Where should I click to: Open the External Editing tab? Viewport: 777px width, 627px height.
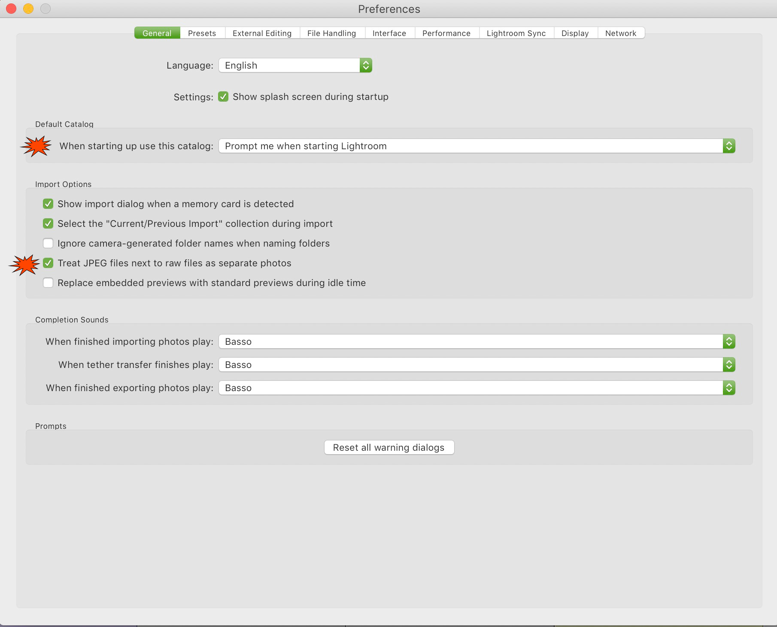tap(262, 33)
